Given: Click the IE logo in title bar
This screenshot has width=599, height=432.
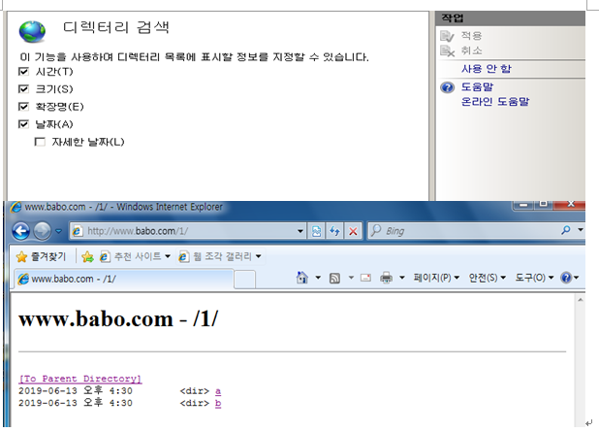Looking at the screenshot, I should click(16, 207).
